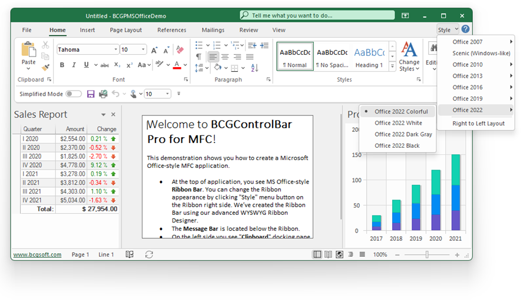Open the Style menu button
The image size is (530, 302).
point(448,29)
